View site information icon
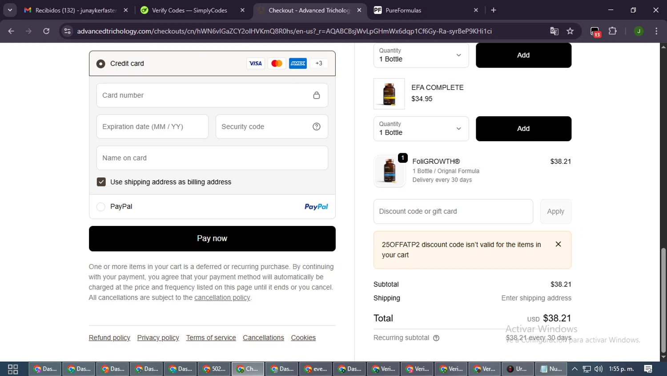 pos(67,31)
